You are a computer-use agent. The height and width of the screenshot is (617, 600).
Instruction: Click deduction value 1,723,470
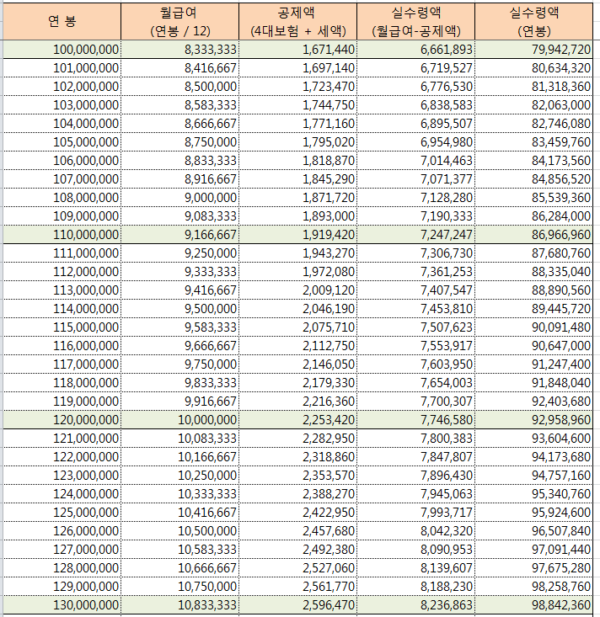coord(297,87)
